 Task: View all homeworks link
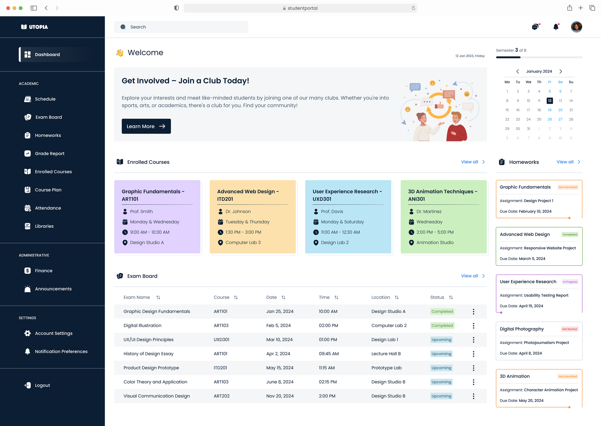click(x=568, y=162)
